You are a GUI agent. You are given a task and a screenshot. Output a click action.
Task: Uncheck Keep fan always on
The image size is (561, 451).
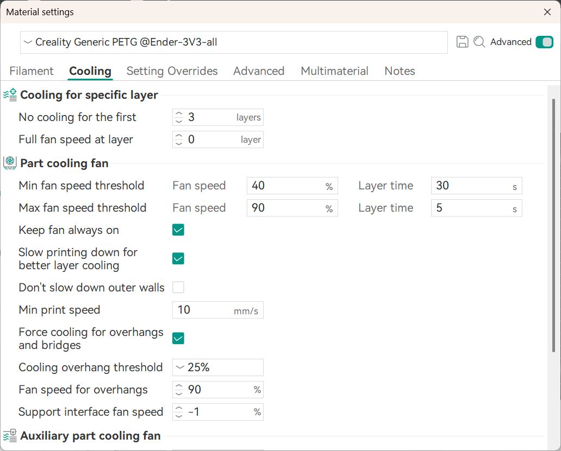pyautogui.click(x=178, y=230)
